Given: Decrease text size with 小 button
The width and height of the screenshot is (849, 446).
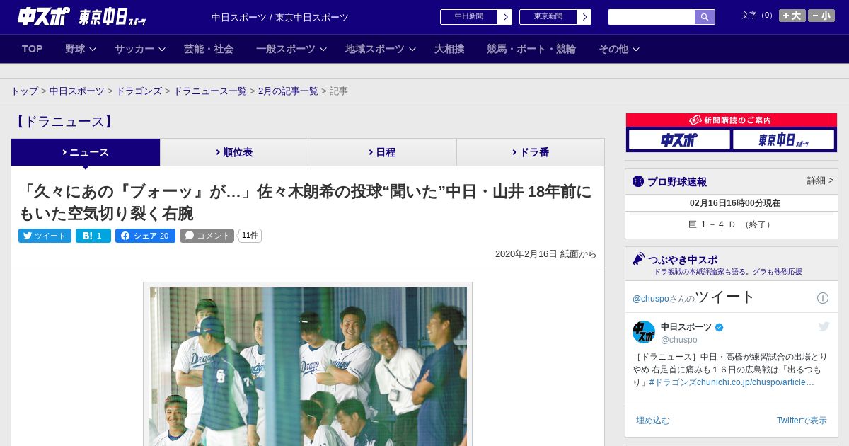Looking at the screenshot, I should pyautogui.click(x=821, y=16).
